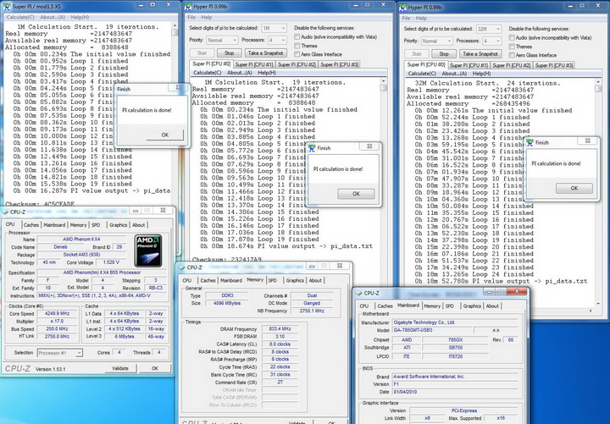The height and width of the screenshot is (424, 610).
Task: Click the Super PI mod1.5 XS title icon
Action: pyautogui.click(x=7, y=6)
